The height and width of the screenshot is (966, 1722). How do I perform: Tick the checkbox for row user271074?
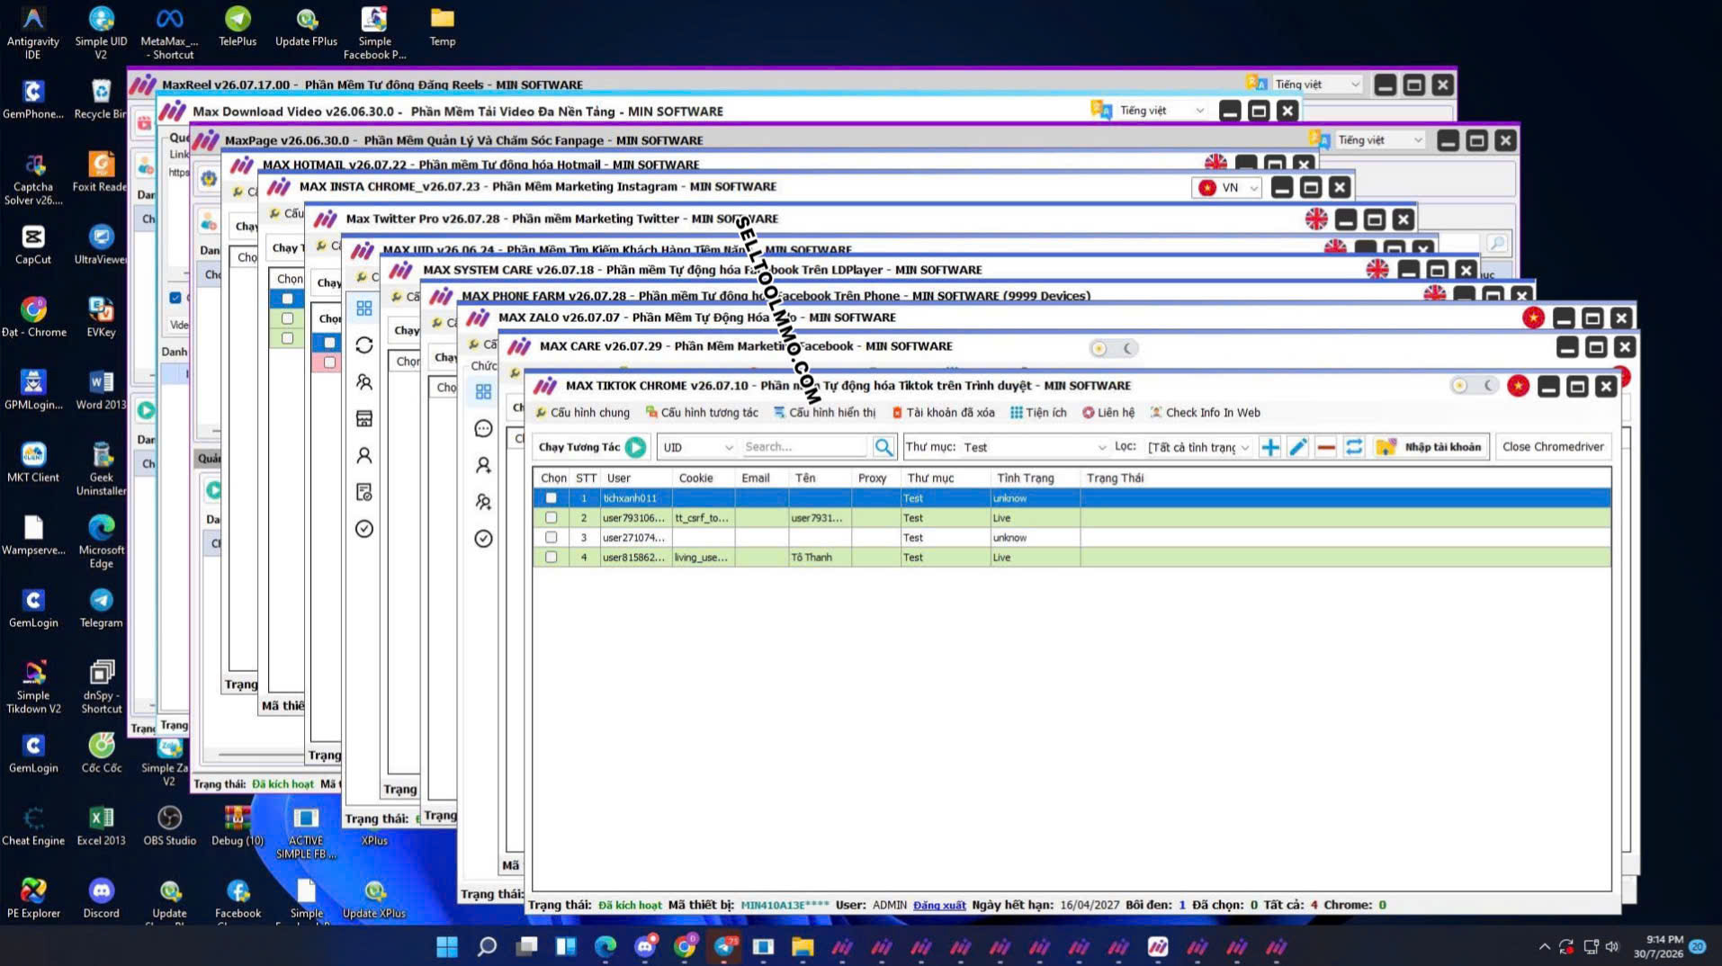click(x=551, y=538)
